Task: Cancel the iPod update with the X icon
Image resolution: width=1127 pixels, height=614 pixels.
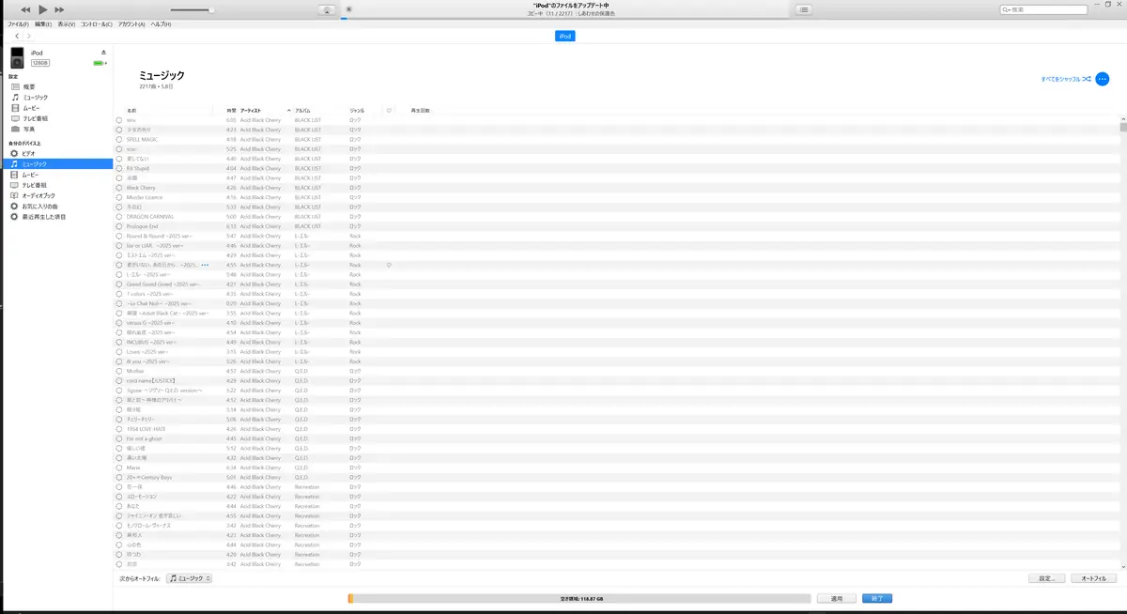Action: [x=347, y=9]
